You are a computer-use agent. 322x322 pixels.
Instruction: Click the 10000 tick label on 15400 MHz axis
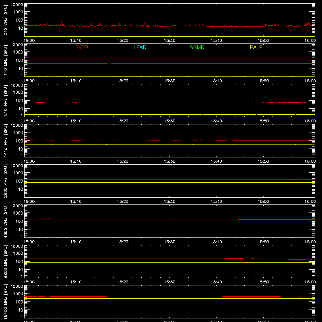tap(17, 287)
